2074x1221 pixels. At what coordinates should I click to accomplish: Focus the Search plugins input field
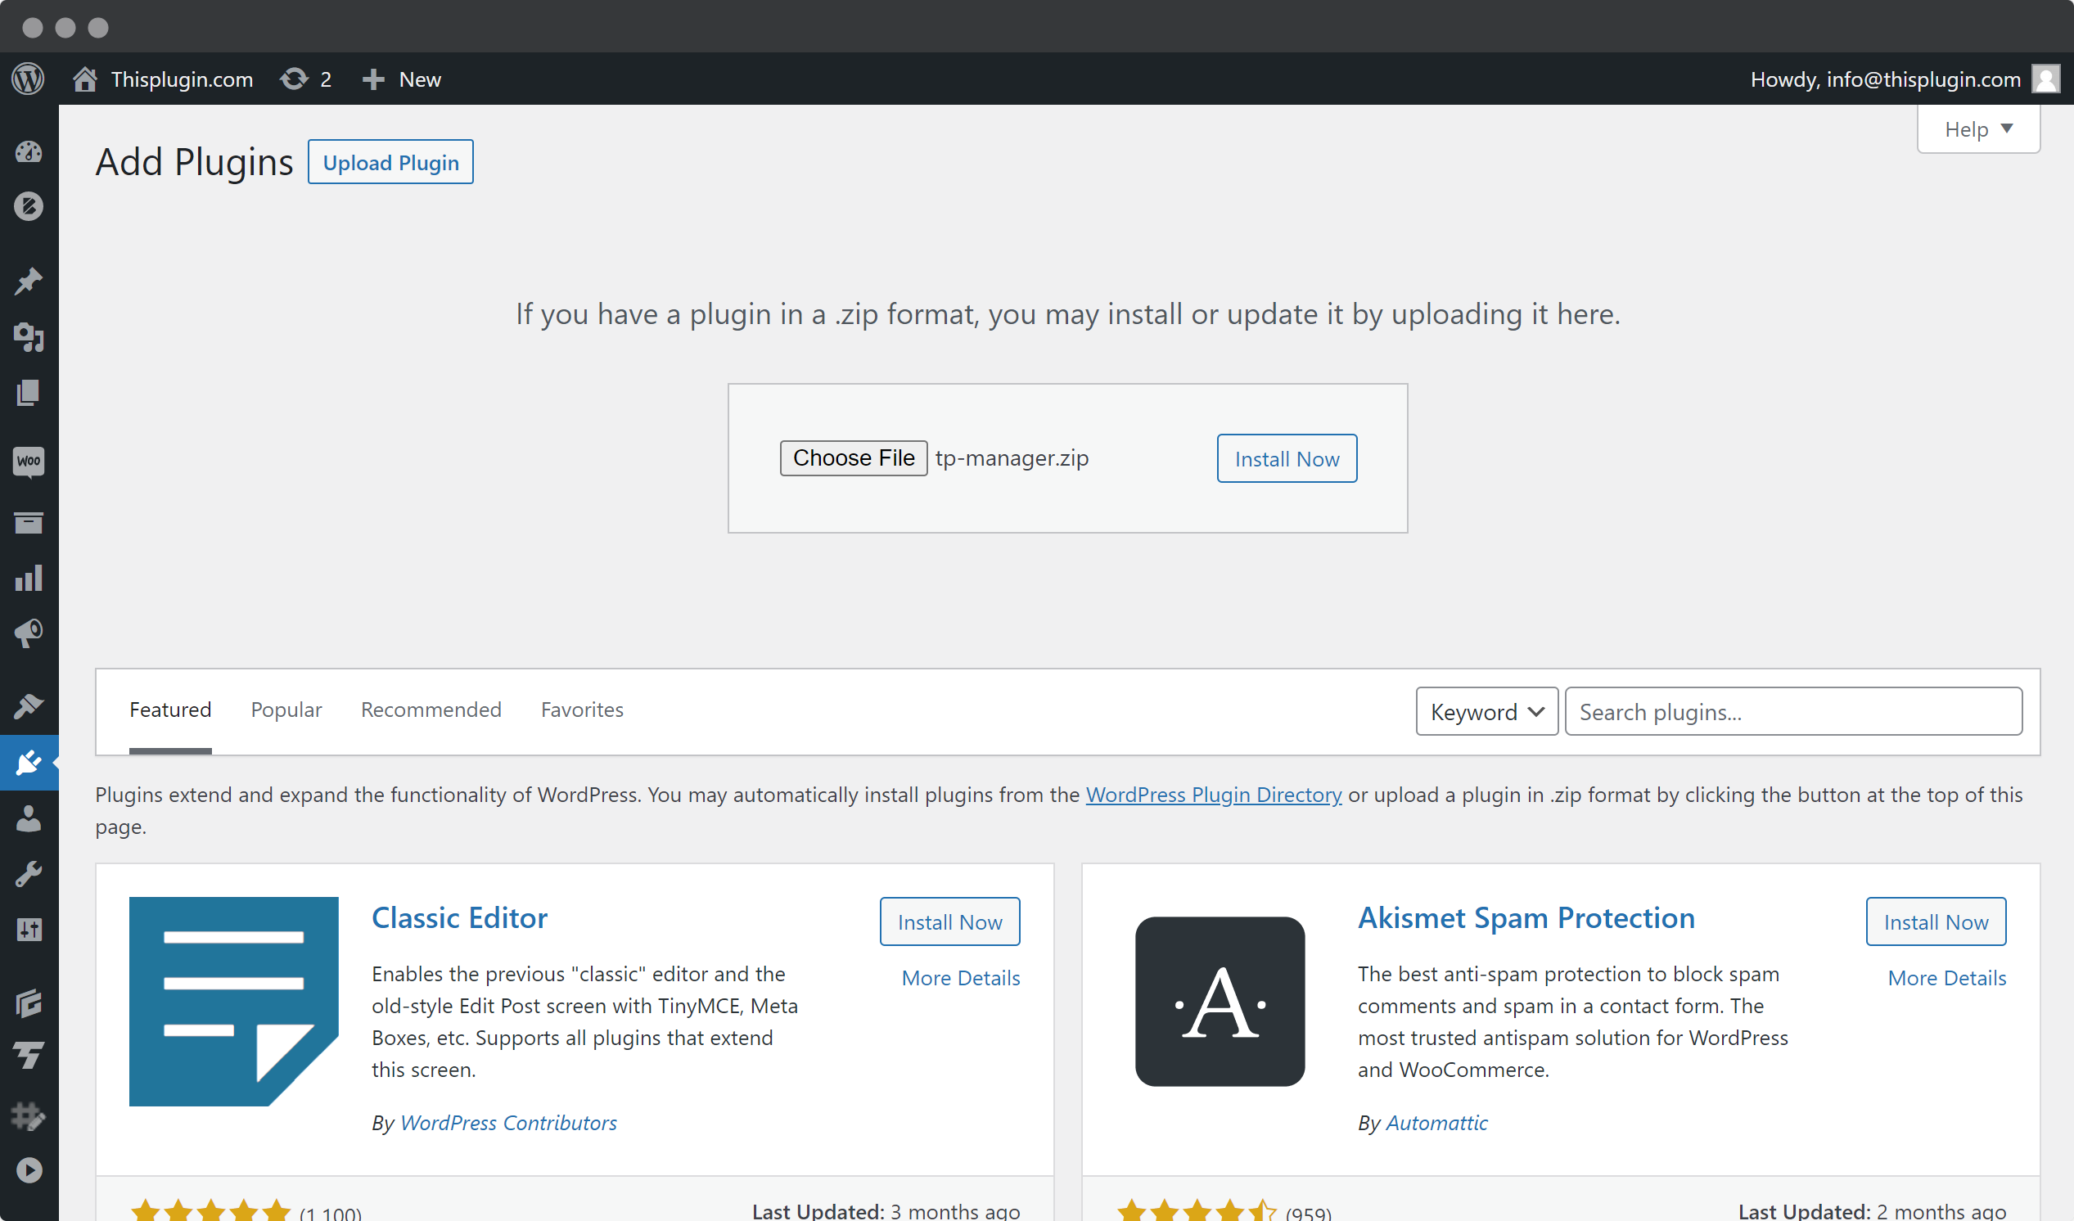click(x=1793, y=712)
